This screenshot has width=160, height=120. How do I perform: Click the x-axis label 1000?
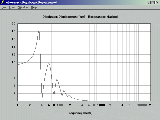[x=101, y=105]
